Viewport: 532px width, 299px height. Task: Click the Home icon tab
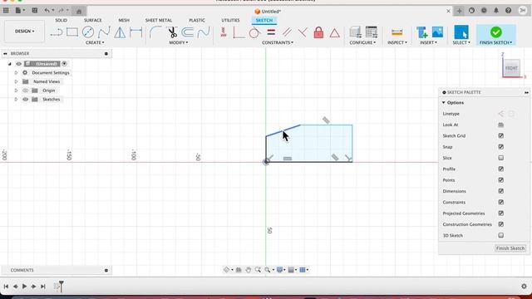pyautogui.click(x=79, y=12)
